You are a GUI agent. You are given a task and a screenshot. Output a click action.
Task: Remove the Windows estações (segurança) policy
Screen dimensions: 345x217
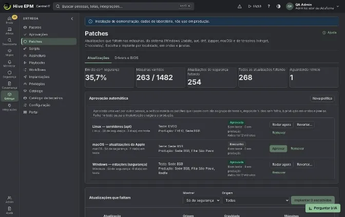click(279, 172)
